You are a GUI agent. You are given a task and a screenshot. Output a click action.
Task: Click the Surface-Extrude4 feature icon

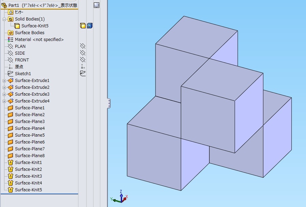click(11, 101)
